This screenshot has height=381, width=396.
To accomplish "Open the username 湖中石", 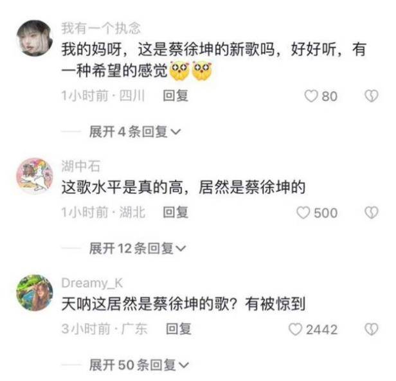I will coord(81,166).
